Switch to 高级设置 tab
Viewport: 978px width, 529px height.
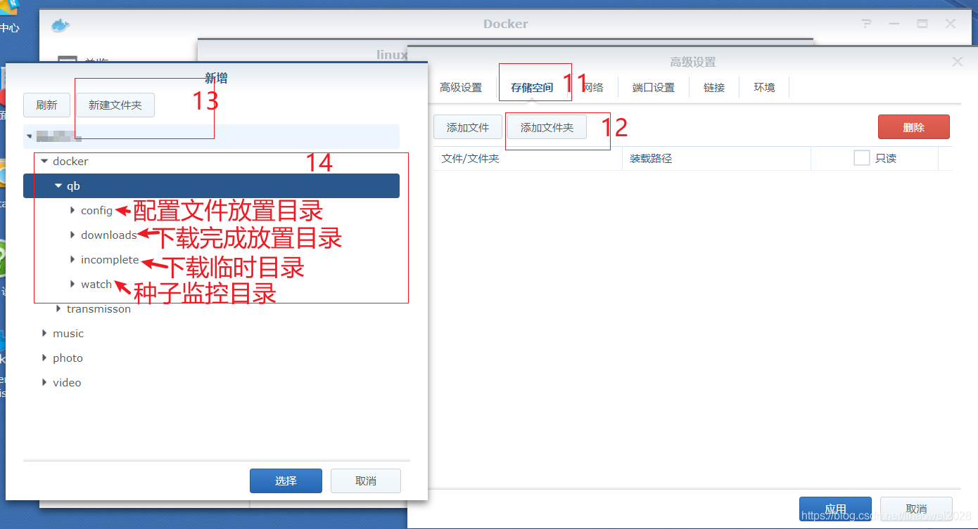[461, 88]
